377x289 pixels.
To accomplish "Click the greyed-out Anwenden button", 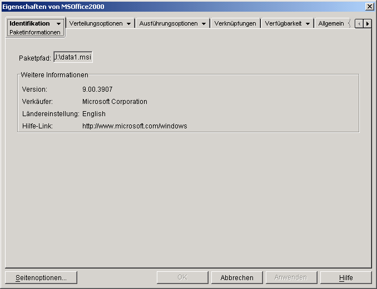I will point(291,278).
